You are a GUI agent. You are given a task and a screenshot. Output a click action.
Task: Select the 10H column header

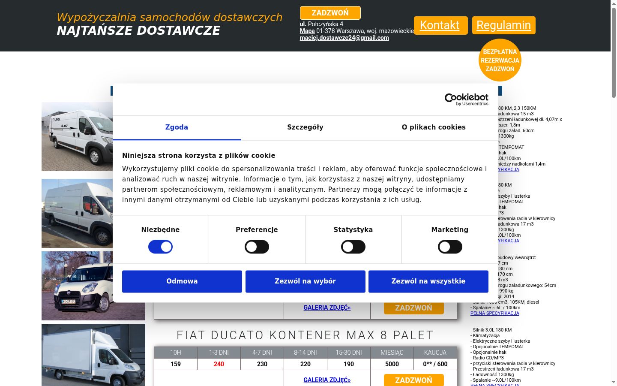176,353
